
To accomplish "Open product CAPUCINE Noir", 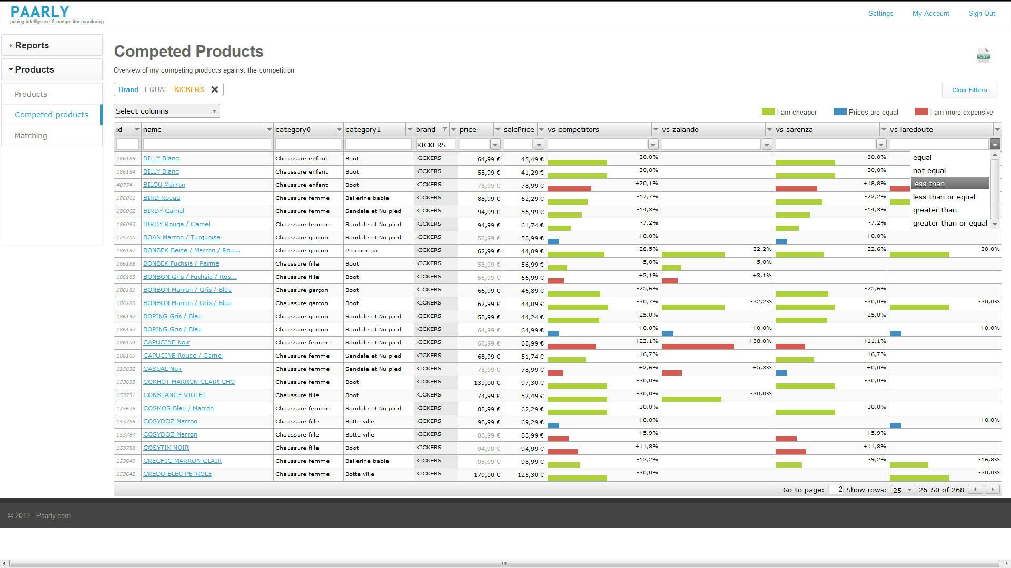I will pyautogui.click(x=166, y=342).
